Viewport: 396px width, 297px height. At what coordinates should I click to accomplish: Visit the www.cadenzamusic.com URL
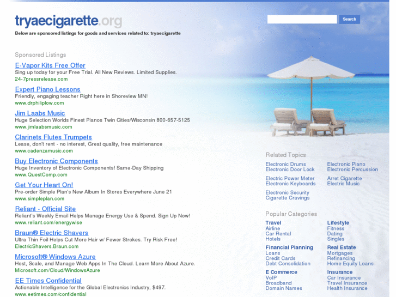tap(44, 150)
